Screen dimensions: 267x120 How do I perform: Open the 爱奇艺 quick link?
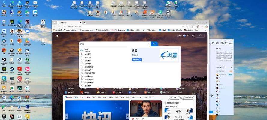164,89
